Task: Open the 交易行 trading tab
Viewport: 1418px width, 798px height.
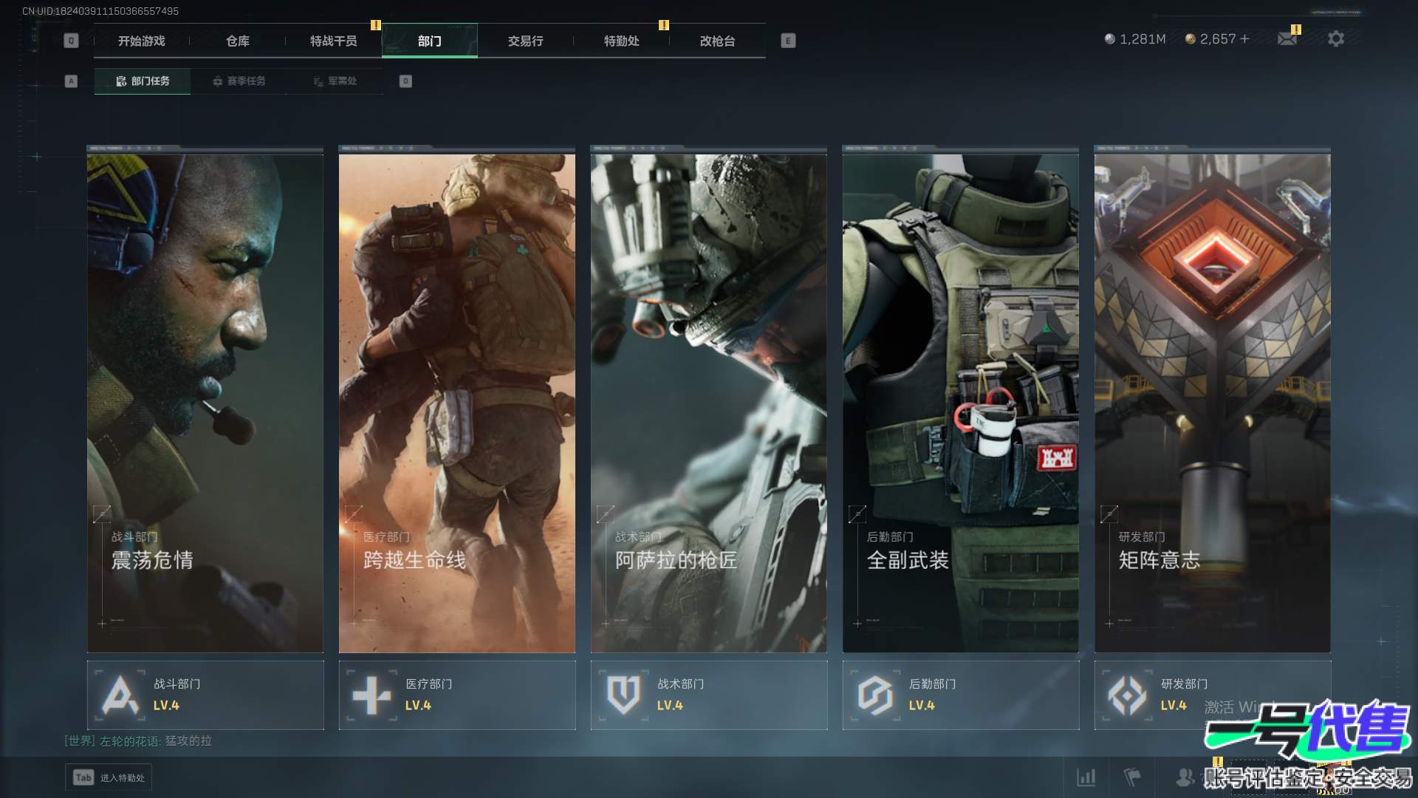Action: coord(525,41)
